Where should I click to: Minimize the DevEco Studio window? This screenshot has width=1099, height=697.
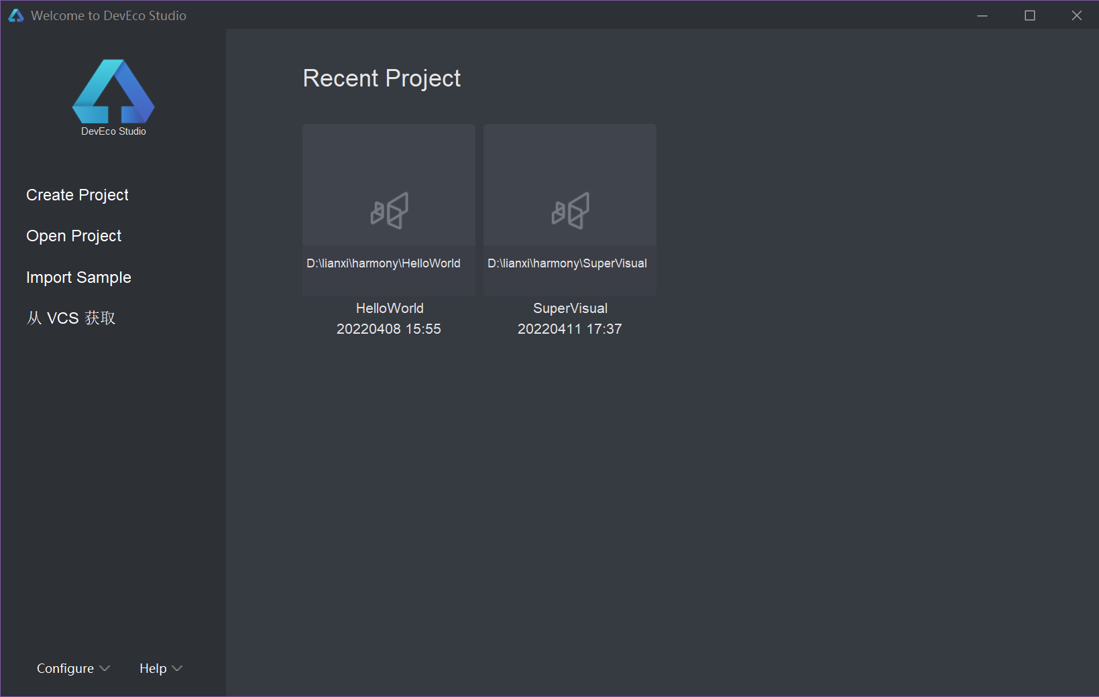click(x=982, y=15)
